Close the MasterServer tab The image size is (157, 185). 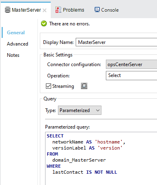(45, 10)
